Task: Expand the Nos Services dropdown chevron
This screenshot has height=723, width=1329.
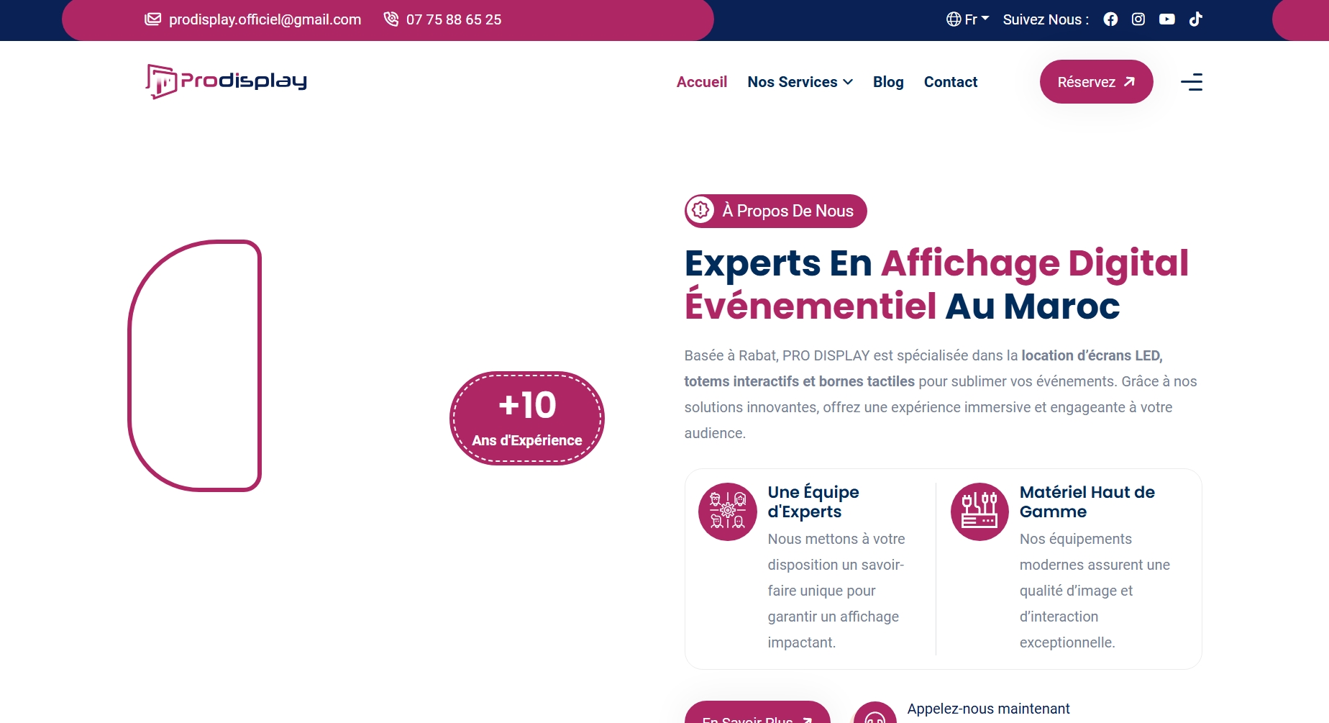Action: [x=848, y=82]
